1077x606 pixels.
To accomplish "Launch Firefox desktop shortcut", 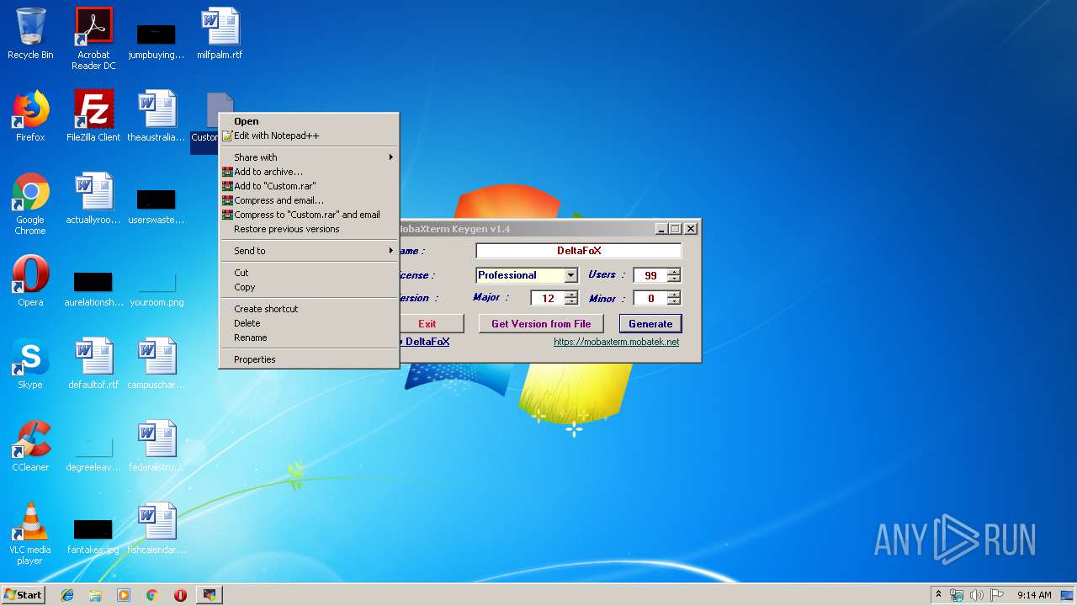I will click(30, 116).
